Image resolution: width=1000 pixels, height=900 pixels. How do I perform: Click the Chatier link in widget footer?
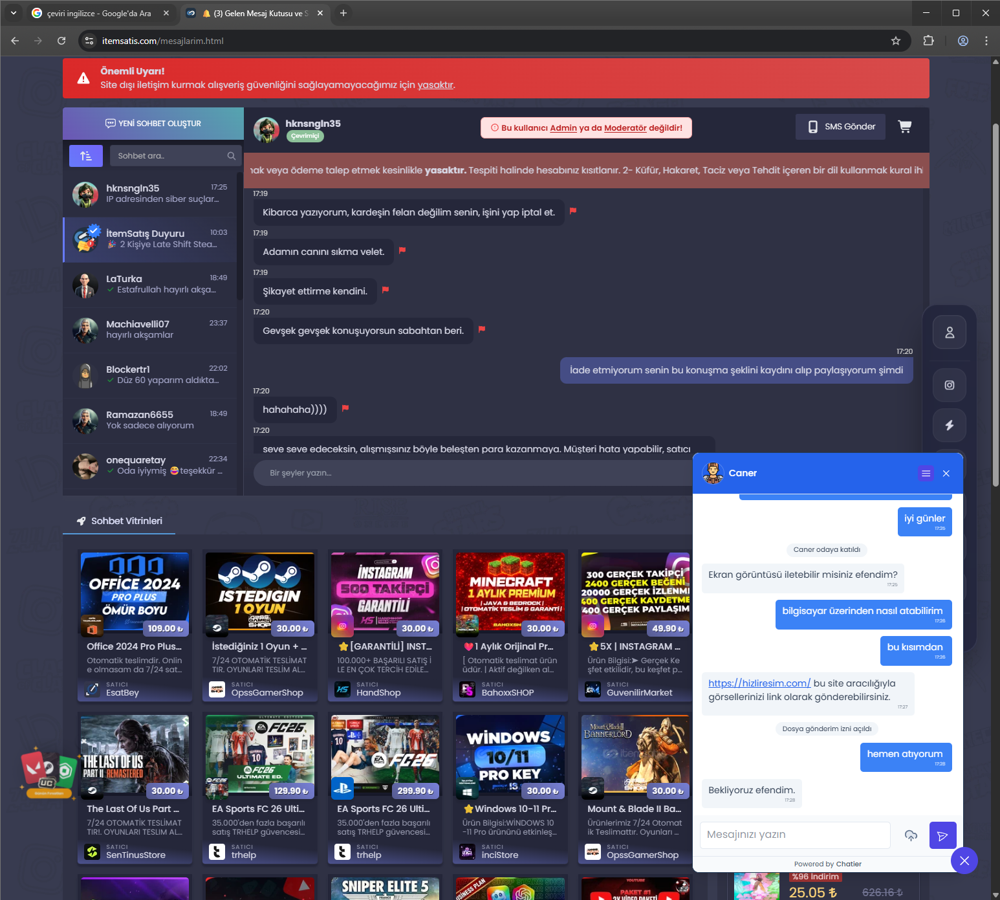coord(849,864)
